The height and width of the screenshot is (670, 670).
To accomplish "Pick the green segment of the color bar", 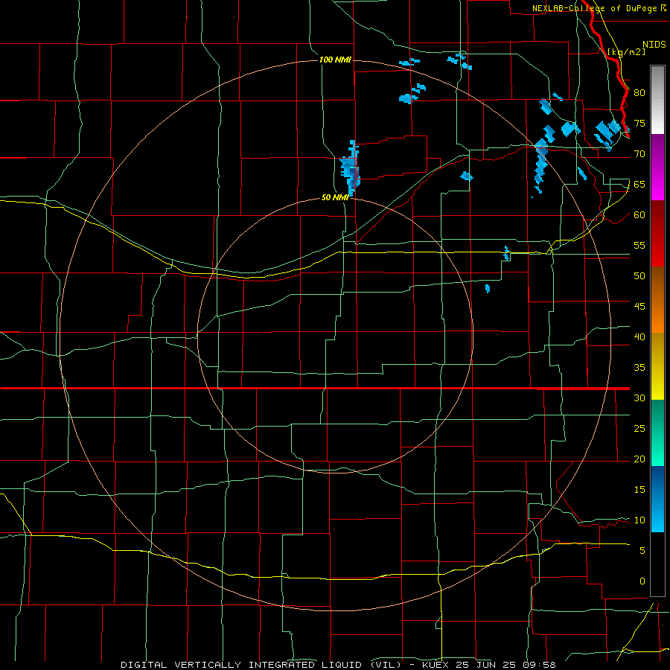I will click(x=657, y=433).
